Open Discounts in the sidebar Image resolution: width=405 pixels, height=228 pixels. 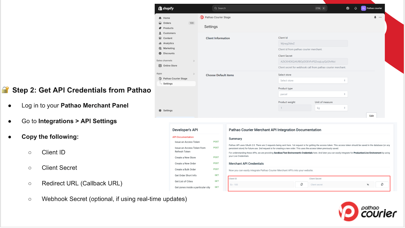coord(169,53)
